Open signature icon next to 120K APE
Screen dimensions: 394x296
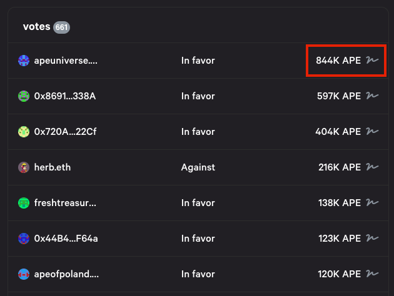372,274
